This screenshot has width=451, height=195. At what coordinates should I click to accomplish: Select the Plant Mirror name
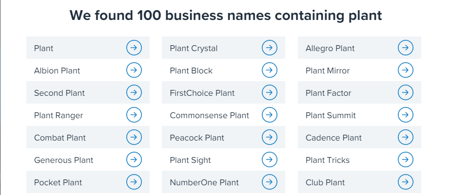point(328,71)
